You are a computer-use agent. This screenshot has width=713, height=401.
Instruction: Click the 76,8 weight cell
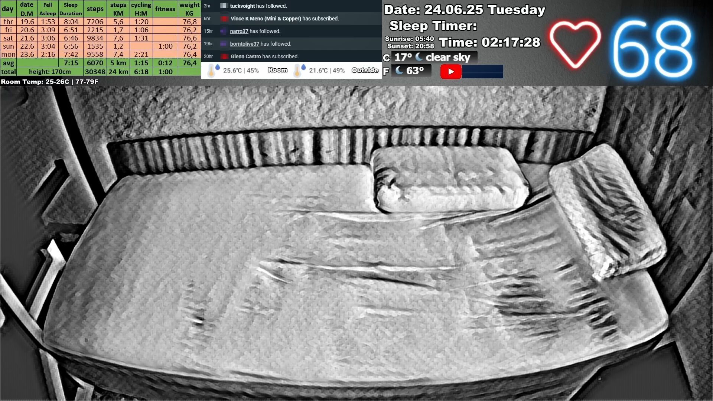[189, 22]
